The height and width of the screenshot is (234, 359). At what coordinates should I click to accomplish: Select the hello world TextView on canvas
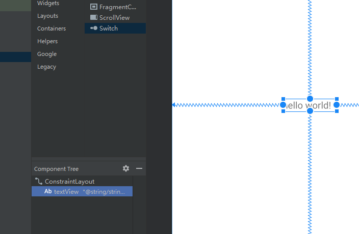tap(310, 105)
